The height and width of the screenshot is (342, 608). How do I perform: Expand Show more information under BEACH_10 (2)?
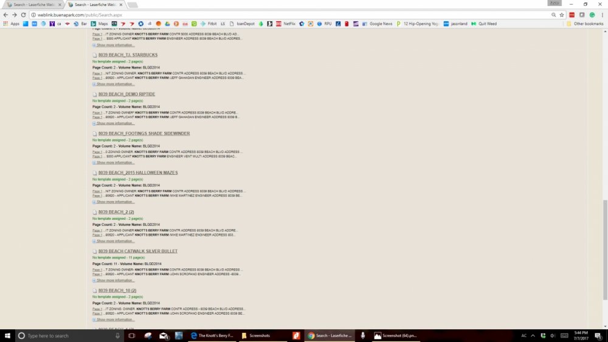tap(114, 320)
